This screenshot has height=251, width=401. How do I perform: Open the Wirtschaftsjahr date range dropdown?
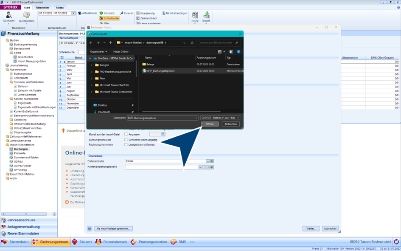pos(73,13)
